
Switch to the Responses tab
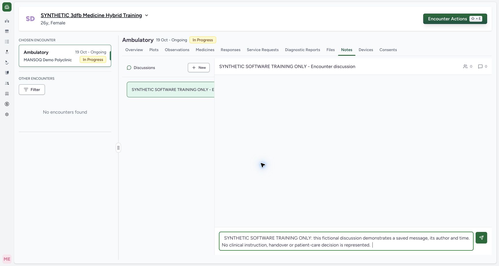tap(230, 50)
